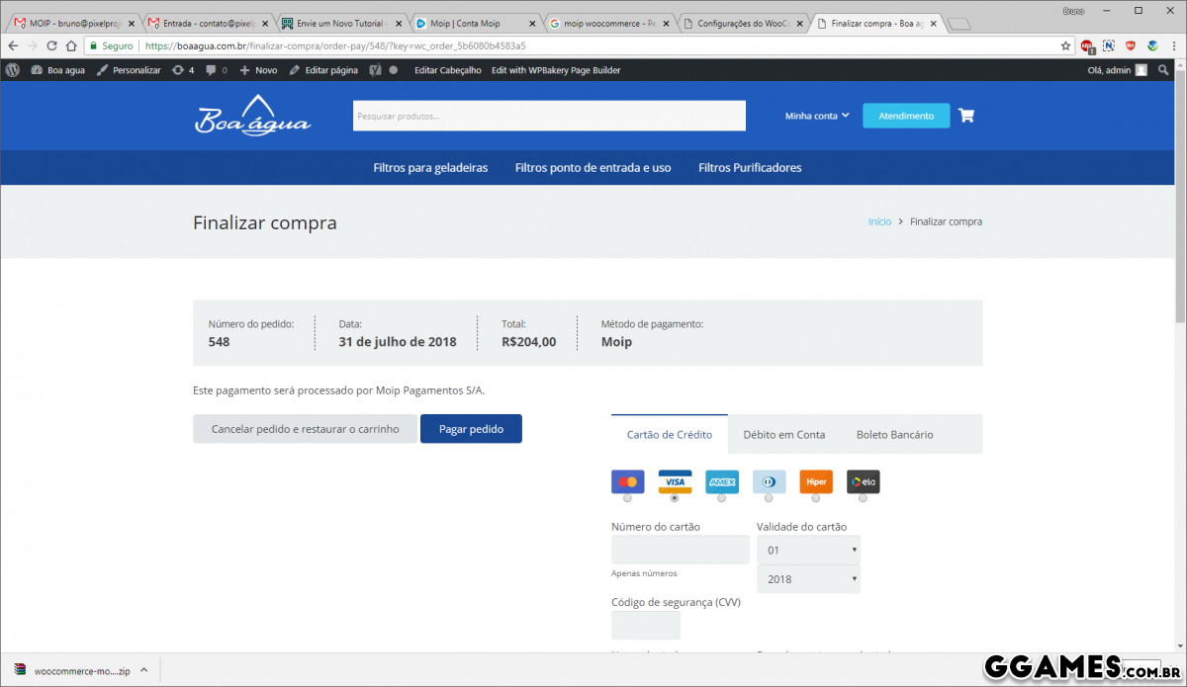Open the card expiry year dropdown
1187x687 pixels.
[808, 579]
